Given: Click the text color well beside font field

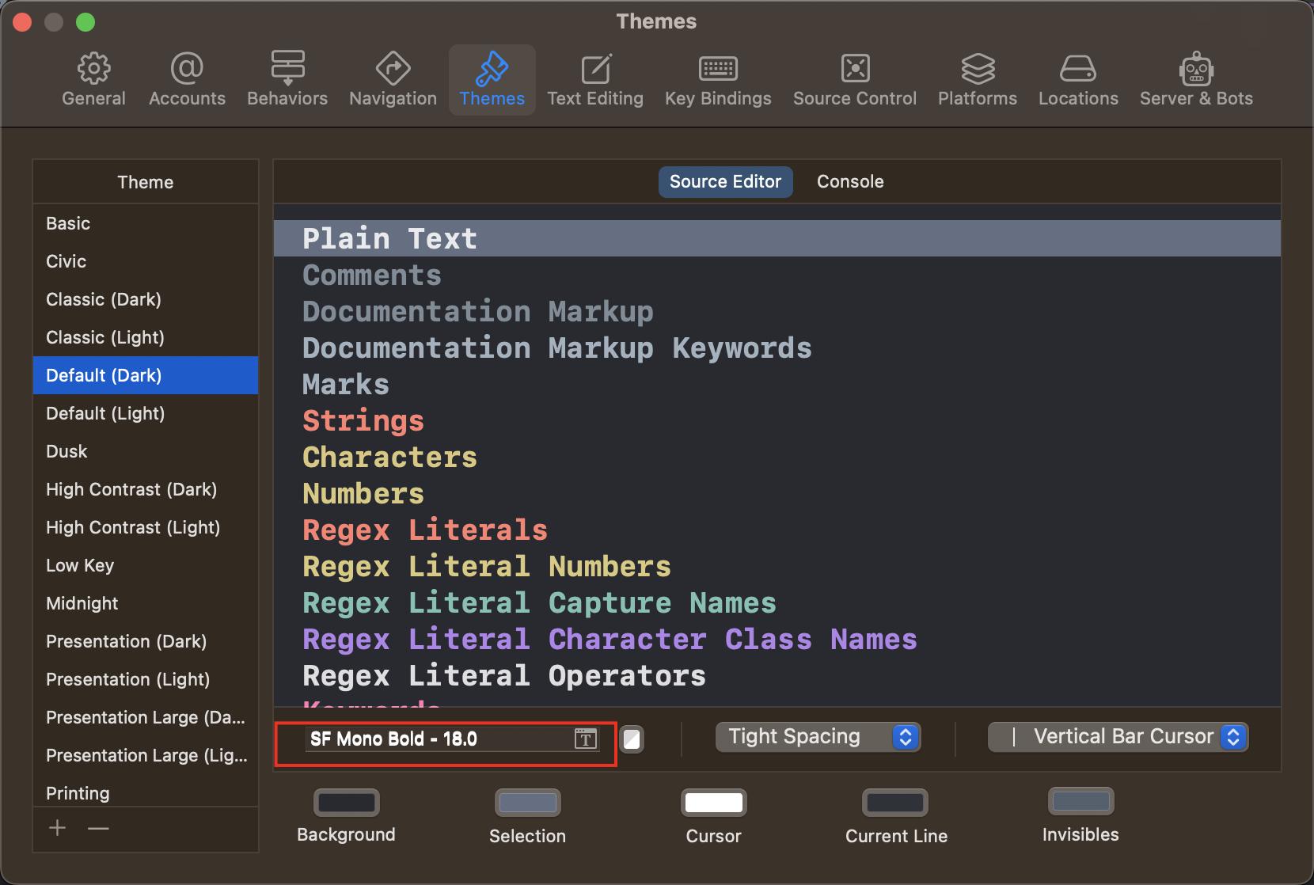Looking at the screenshot, I should point(632,739).
